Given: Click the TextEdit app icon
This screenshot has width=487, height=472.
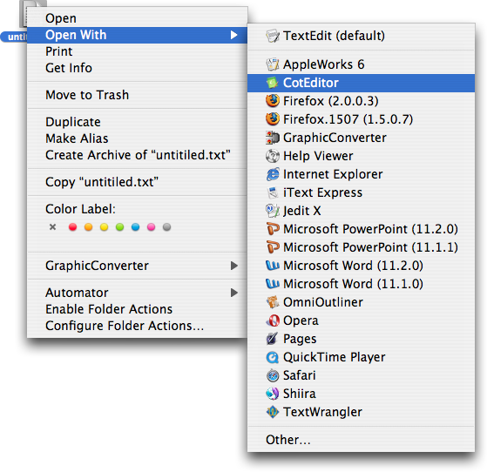Looking at the screenshot, I should click(273, 36).
